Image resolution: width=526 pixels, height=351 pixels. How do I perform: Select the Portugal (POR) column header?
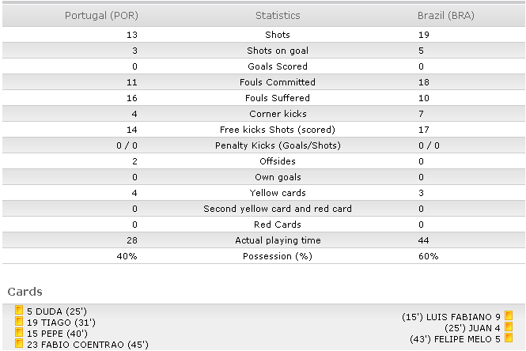101,16
